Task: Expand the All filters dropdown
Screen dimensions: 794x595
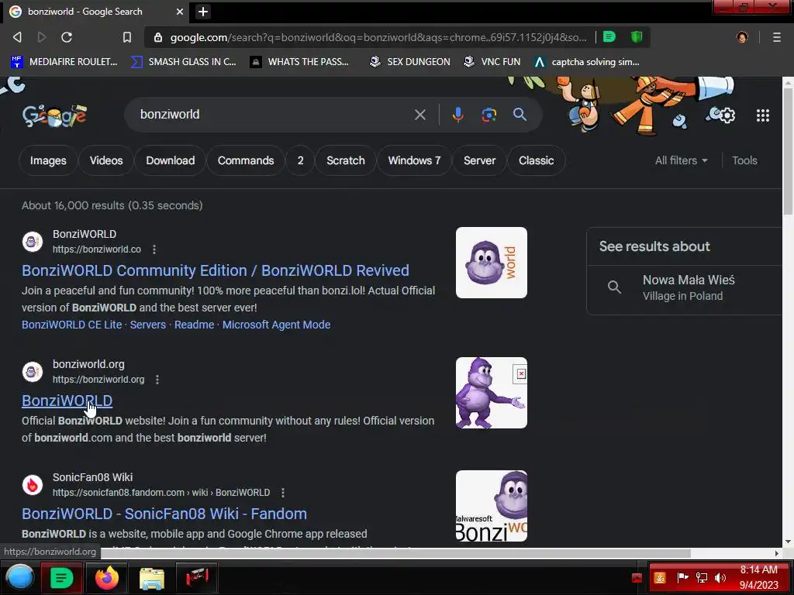Action: click(681, 160)
